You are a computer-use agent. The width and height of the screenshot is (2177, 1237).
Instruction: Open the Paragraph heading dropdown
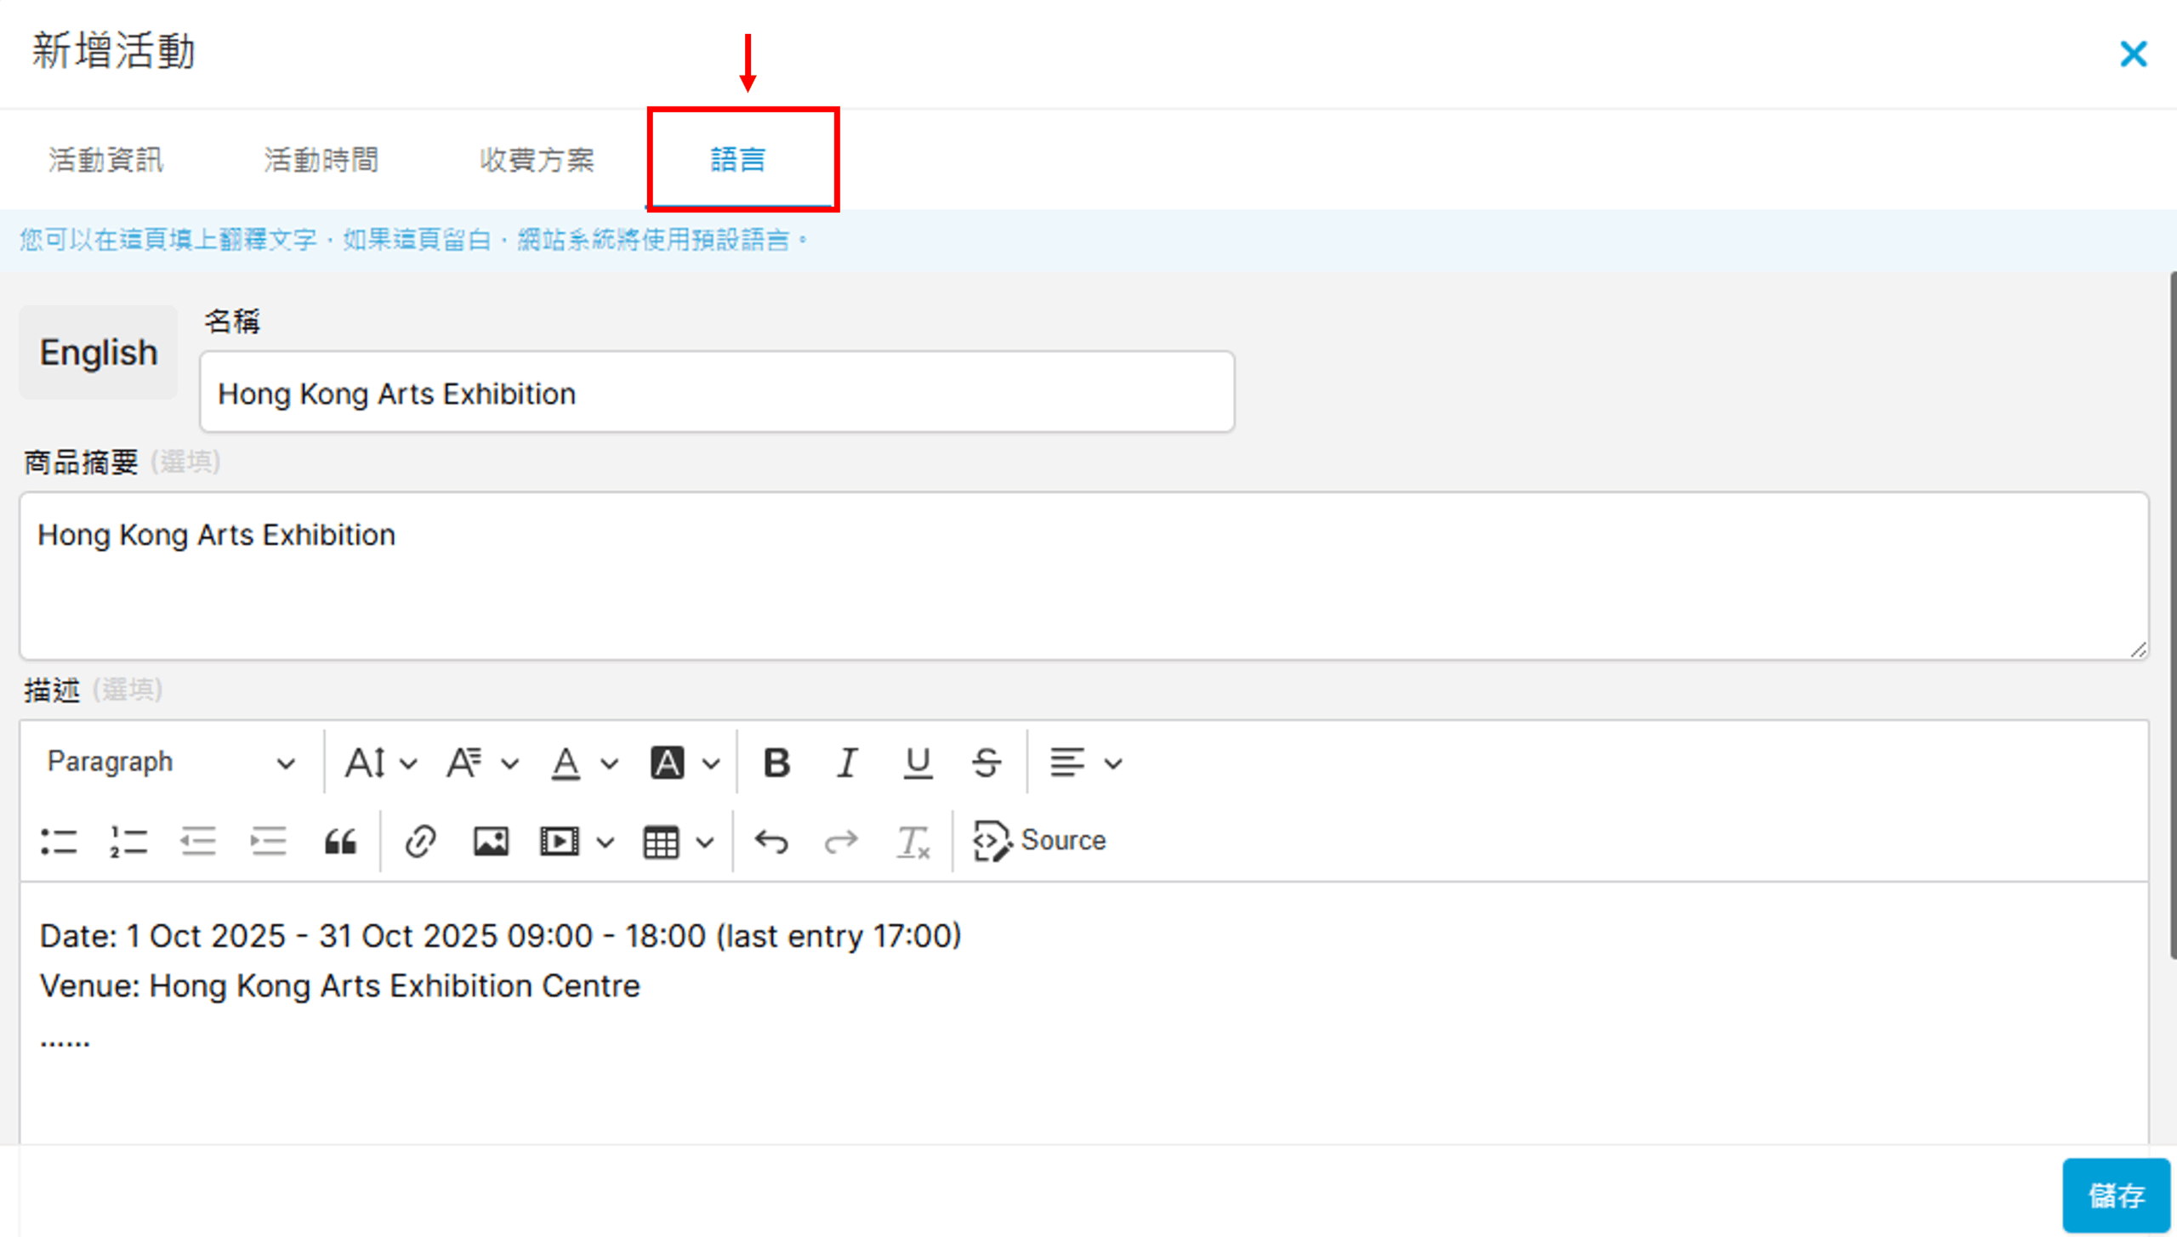(170, 763)
